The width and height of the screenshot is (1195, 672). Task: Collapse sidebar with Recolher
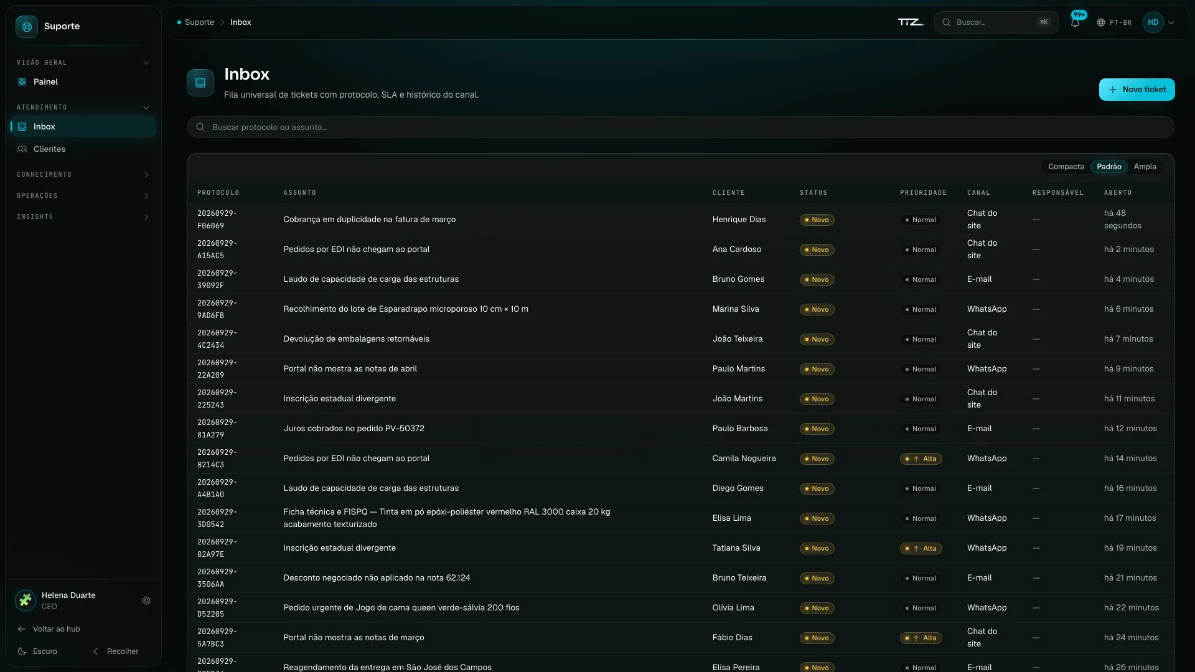tap(116, 651)
